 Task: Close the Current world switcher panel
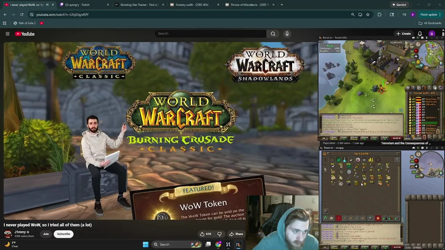pyautogui.click(x=438, y=93)
